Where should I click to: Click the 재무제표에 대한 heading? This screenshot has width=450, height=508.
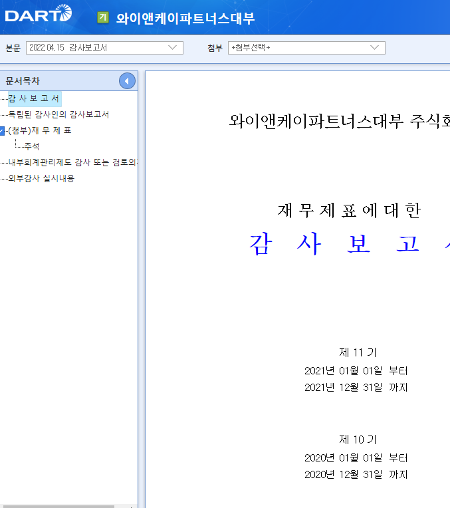point(349,211)
